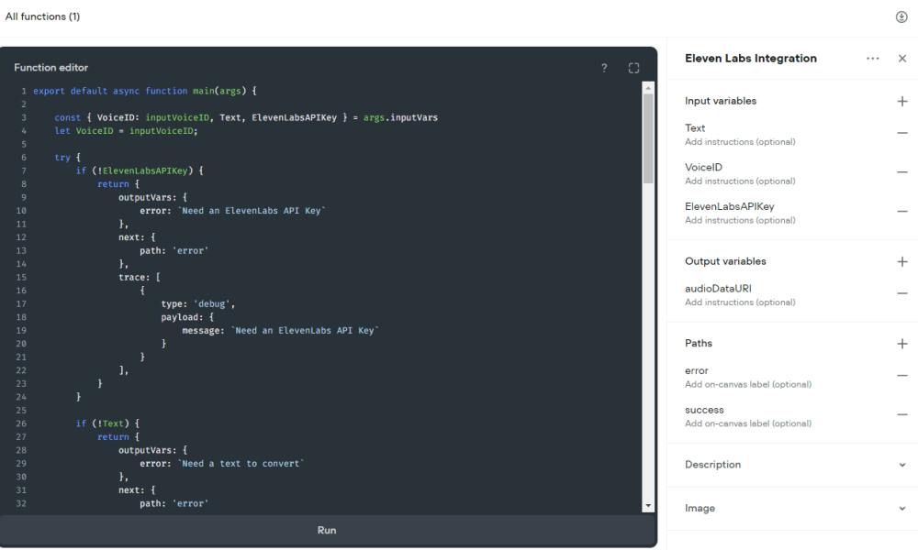Add on-canvas label for success path
The height and width of the screenshot is (550, 918).
[748, 423]
